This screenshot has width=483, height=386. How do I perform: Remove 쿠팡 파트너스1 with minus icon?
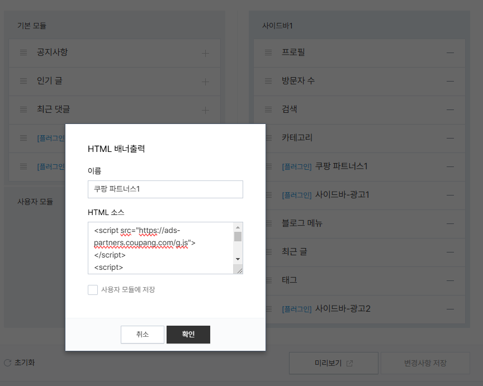point(450,166)
